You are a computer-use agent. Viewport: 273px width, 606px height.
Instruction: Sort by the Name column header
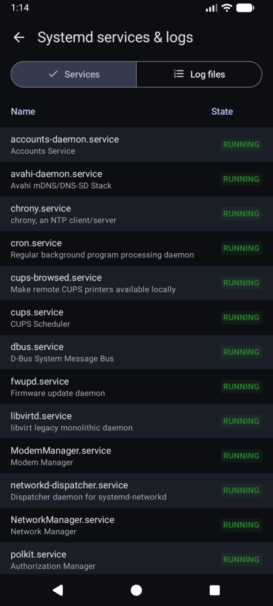coord(23,111)
